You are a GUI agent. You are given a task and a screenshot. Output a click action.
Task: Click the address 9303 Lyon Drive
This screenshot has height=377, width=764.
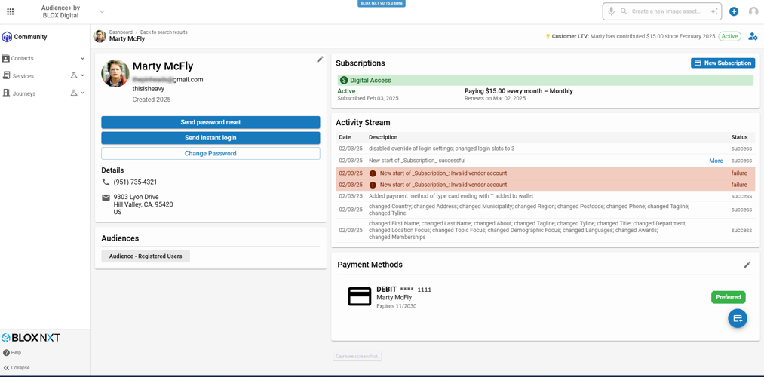(x=136, y=197)
